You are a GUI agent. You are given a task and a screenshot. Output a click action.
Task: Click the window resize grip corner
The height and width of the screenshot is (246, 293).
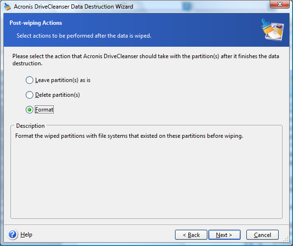[286, 239]
